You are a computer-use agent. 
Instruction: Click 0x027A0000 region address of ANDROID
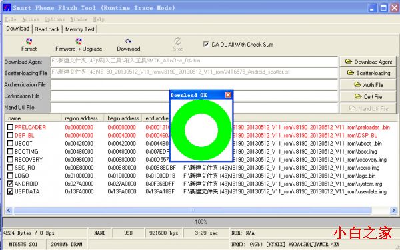(79, 184)
